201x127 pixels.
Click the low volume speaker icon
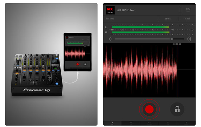pyautogui.click(x=110, y=39)
